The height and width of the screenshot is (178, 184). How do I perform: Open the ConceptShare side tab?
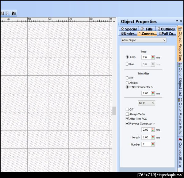click(180, 152)
